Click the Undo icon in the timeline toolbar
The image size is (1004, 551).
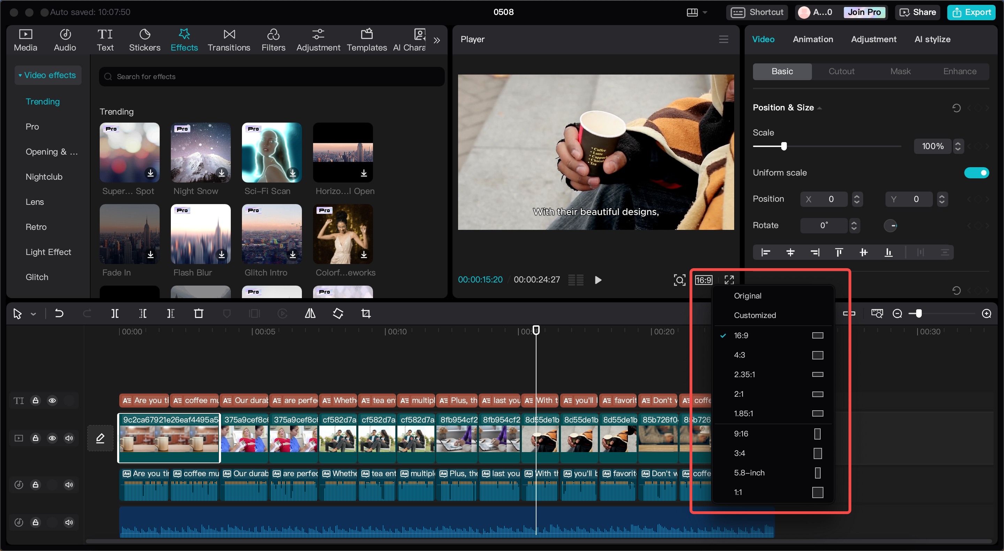click(x=59, y=313)
